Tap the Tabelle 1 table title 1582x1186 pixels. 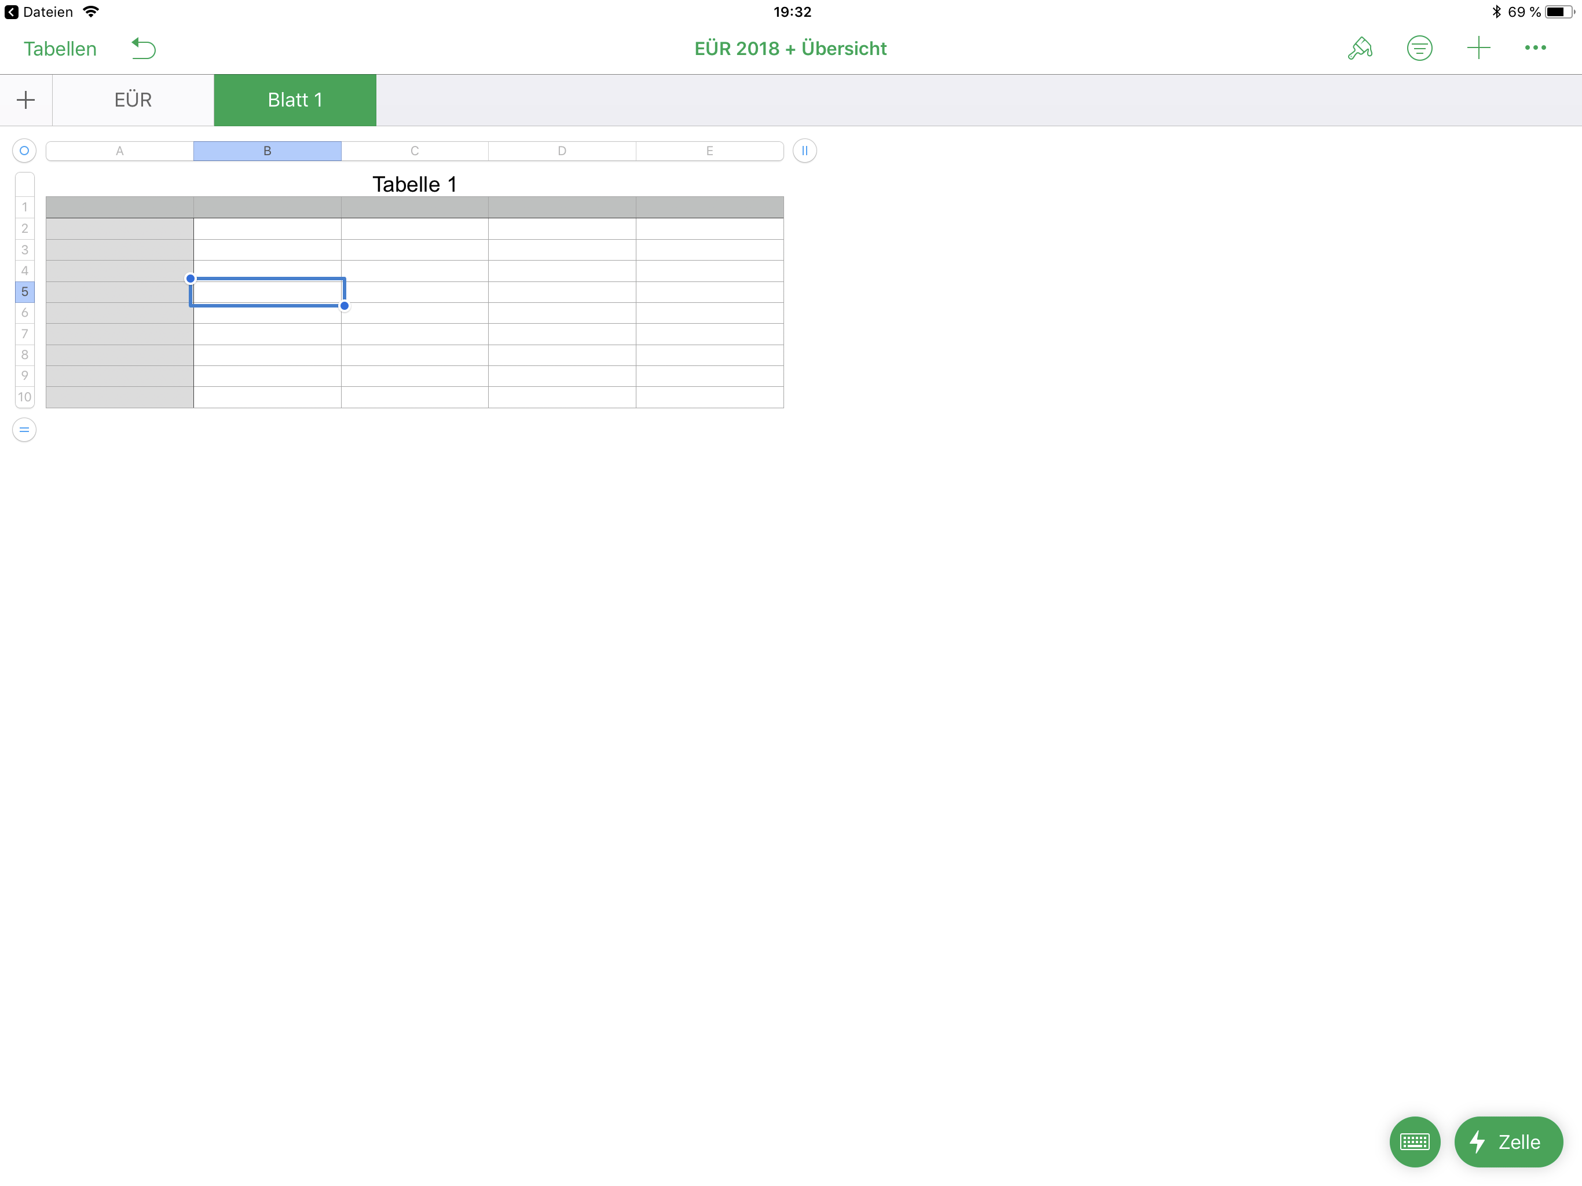pyautogui.click(x=414, y=184)
